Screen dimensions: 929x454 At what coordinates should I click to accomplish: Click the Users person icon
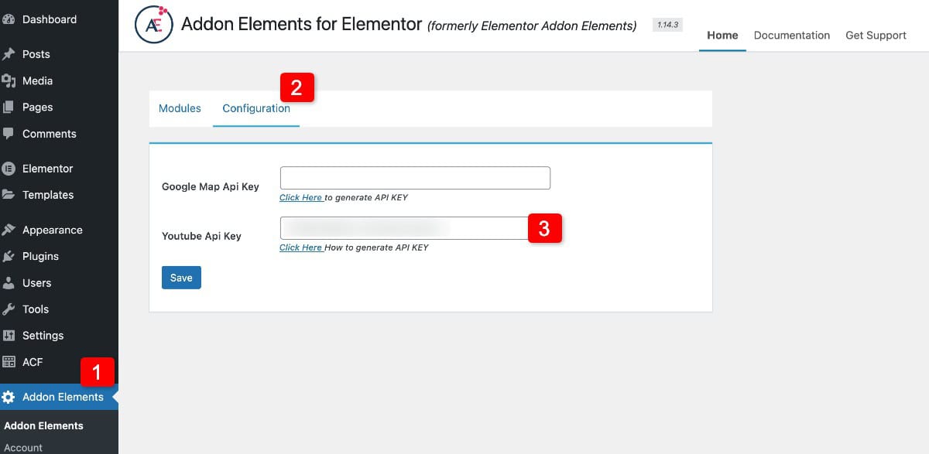click(x=9, y=282)
